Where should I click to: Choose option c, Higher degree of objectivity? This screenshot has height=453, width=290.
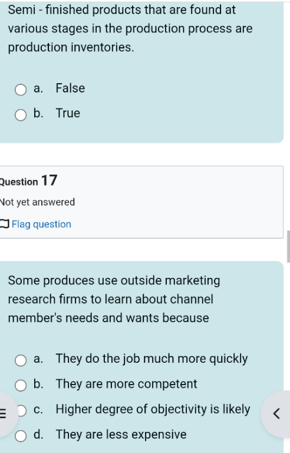22,411
